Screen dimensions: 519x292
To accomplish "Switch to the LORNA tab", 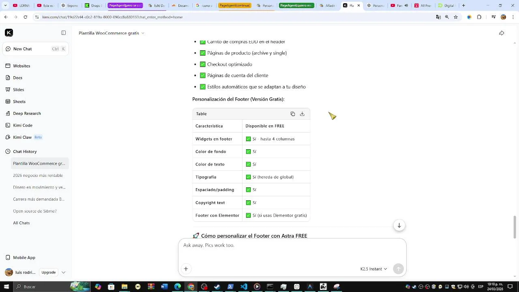I will pos(21,6).
